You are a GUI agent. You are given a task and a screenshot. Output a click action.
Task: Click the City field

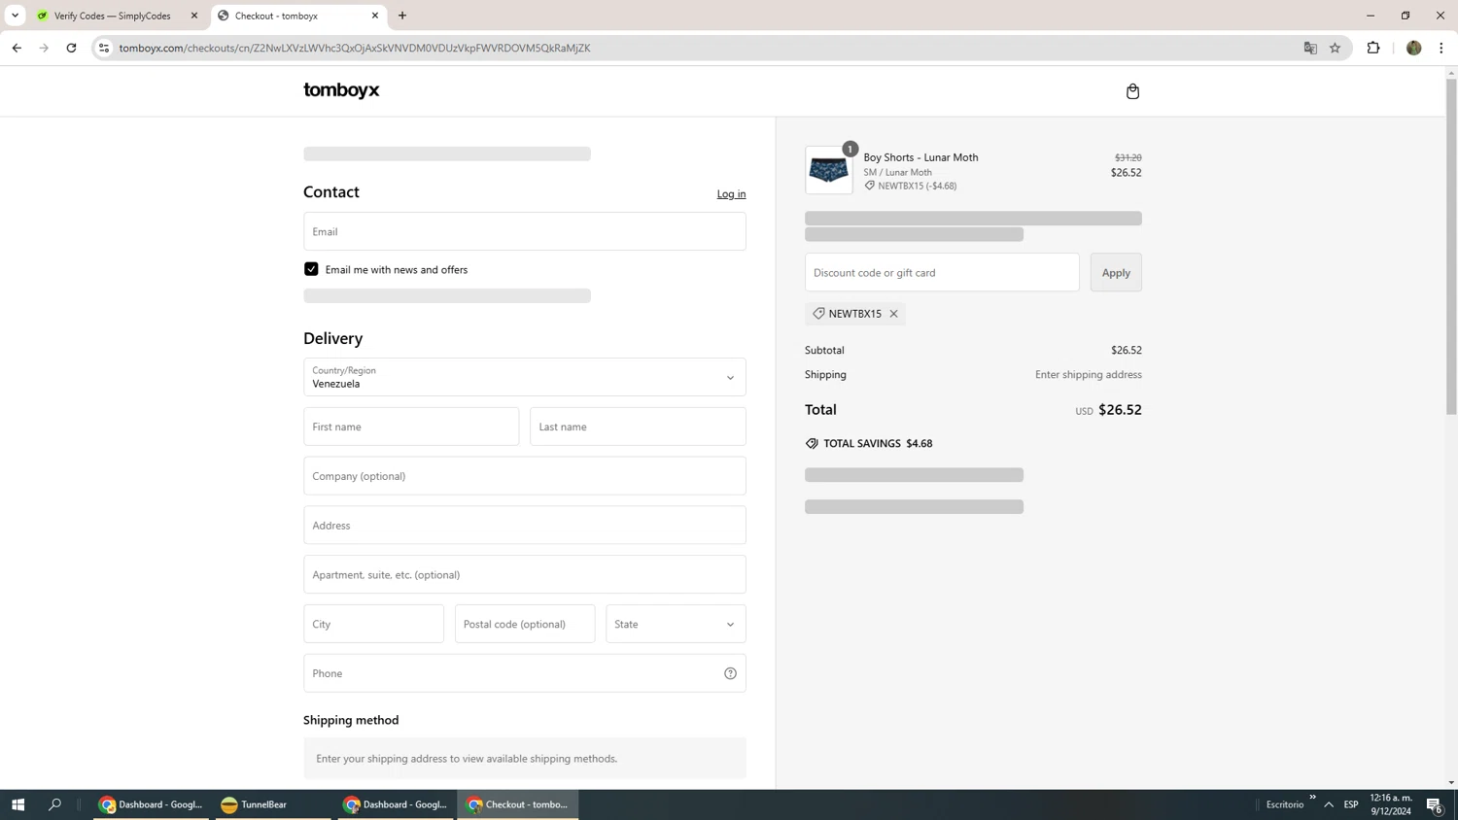(x=373, y=624)
